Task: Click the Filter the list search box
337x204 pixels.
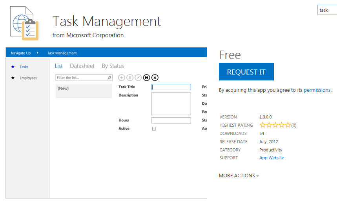Action: point(84,78)
